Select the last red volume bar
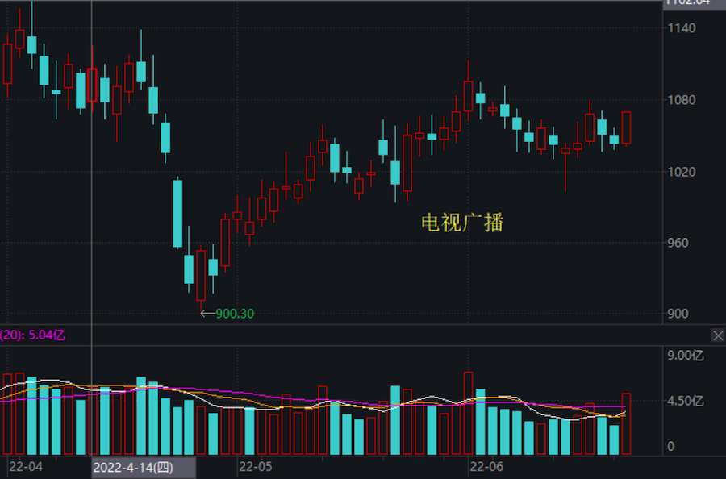 pos(626,424)
